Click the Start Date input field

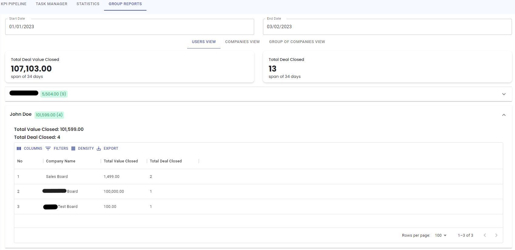[x=130, y=27]
